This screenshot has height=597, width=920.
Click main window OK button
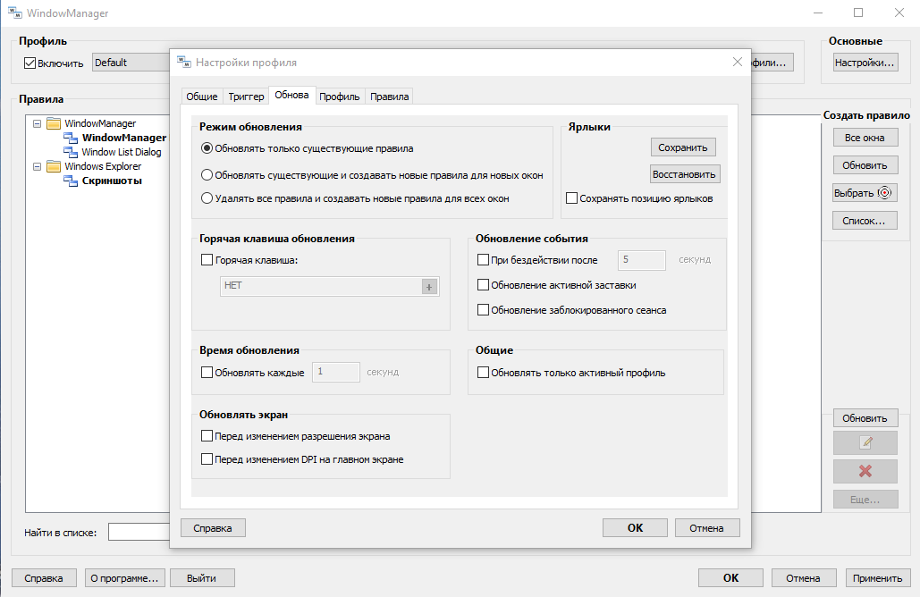point(731,577)
